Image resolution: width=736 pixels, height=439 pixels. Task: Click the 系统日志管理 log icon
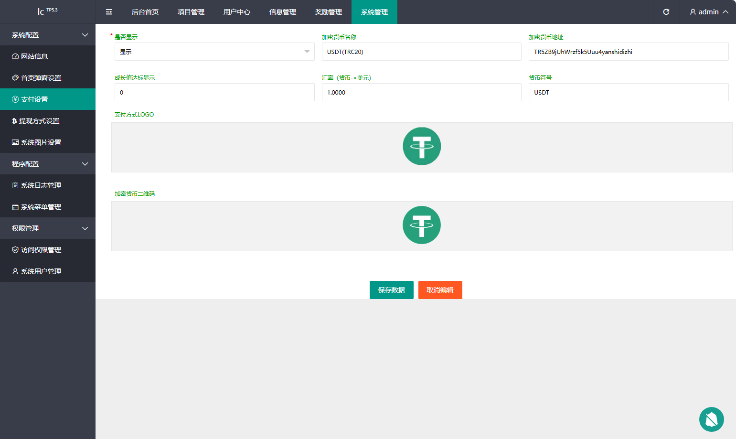pos(15,185)
